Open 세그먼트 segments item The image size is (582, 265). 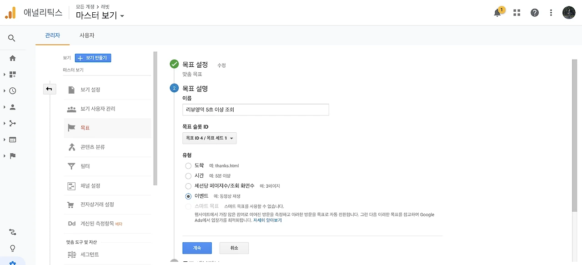(x=107, y=255)
